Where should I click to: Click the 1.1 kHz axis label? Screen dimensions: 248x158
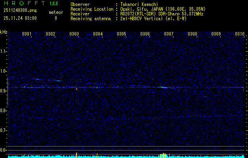point(4,51)
